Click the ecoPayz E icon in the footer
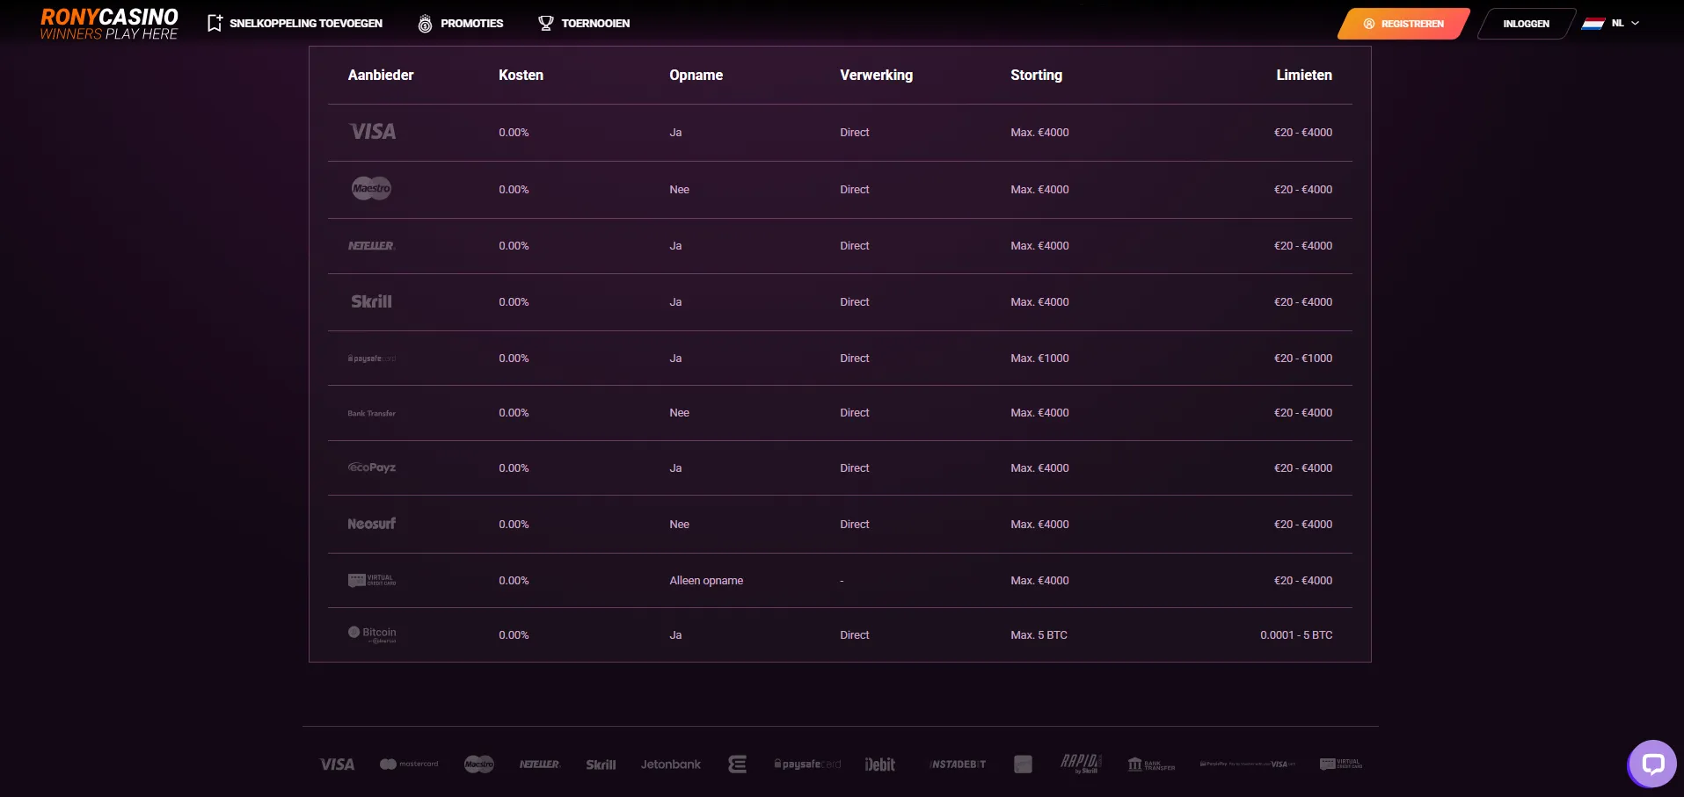The height and width of the screenshot is (797, 1684). [738, 764]
